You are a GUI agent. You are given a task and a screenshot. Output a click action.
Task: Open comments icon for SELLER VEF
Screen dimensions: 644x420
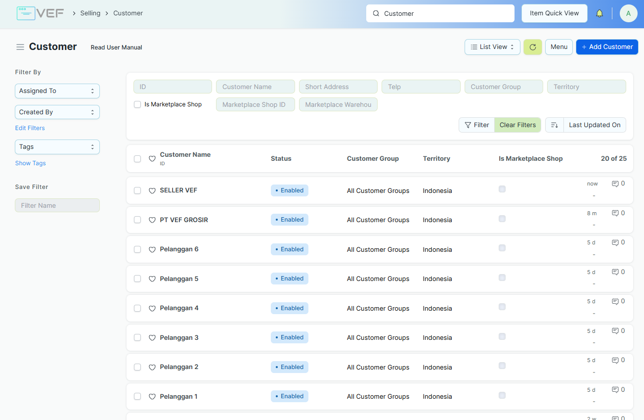pyautogui.click(x=615, y=184)
